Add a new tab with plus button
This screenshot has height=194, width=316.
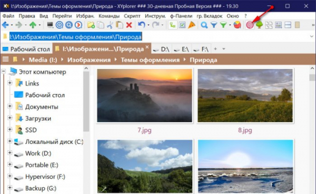point(215,49)
